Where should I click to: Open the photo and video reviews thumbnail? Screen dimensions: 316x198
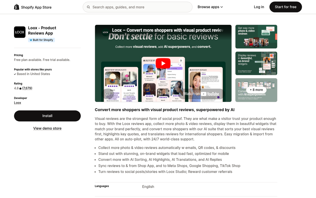[256, 36]
